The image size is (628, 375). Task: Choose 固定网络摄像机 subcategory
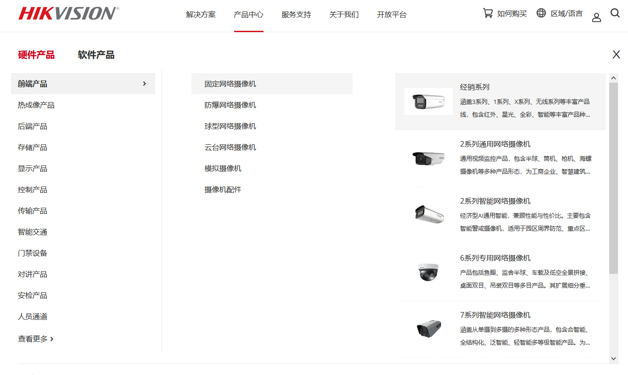272,84
